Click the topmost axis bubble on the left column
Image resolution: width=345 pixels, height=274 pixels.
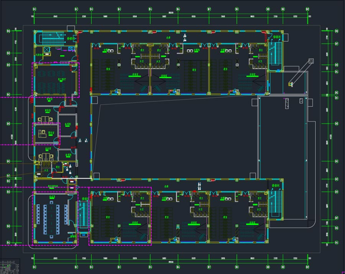pyautogui.click(x=8, y=31)
